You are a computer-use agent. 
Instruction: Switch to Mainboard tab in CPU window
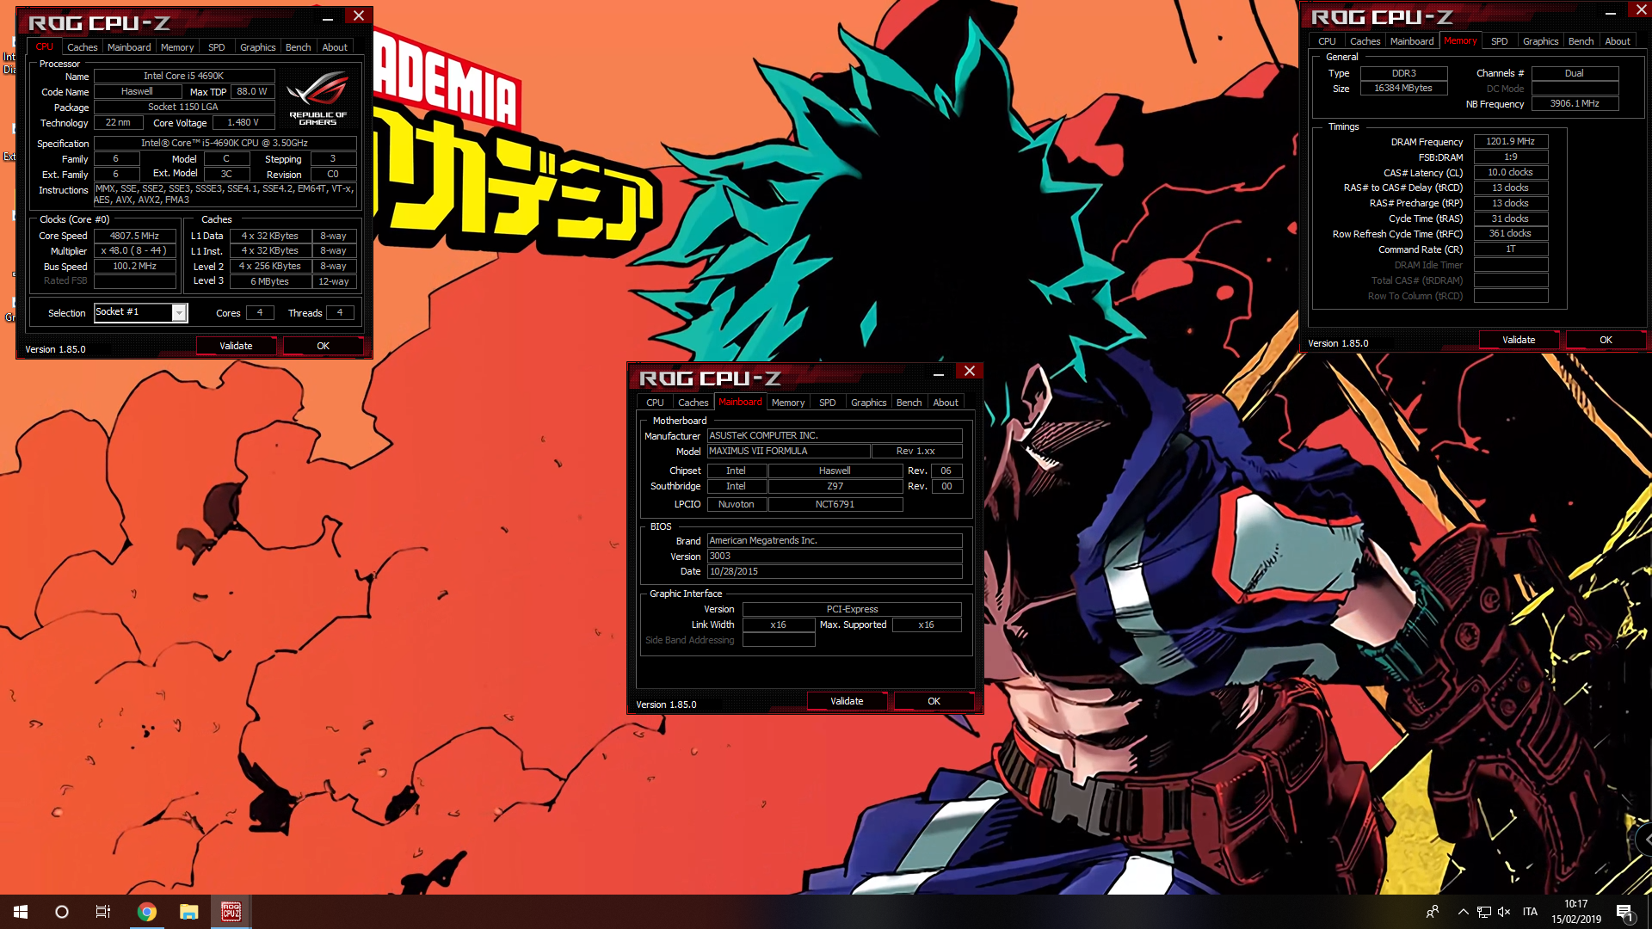(129, 47)
